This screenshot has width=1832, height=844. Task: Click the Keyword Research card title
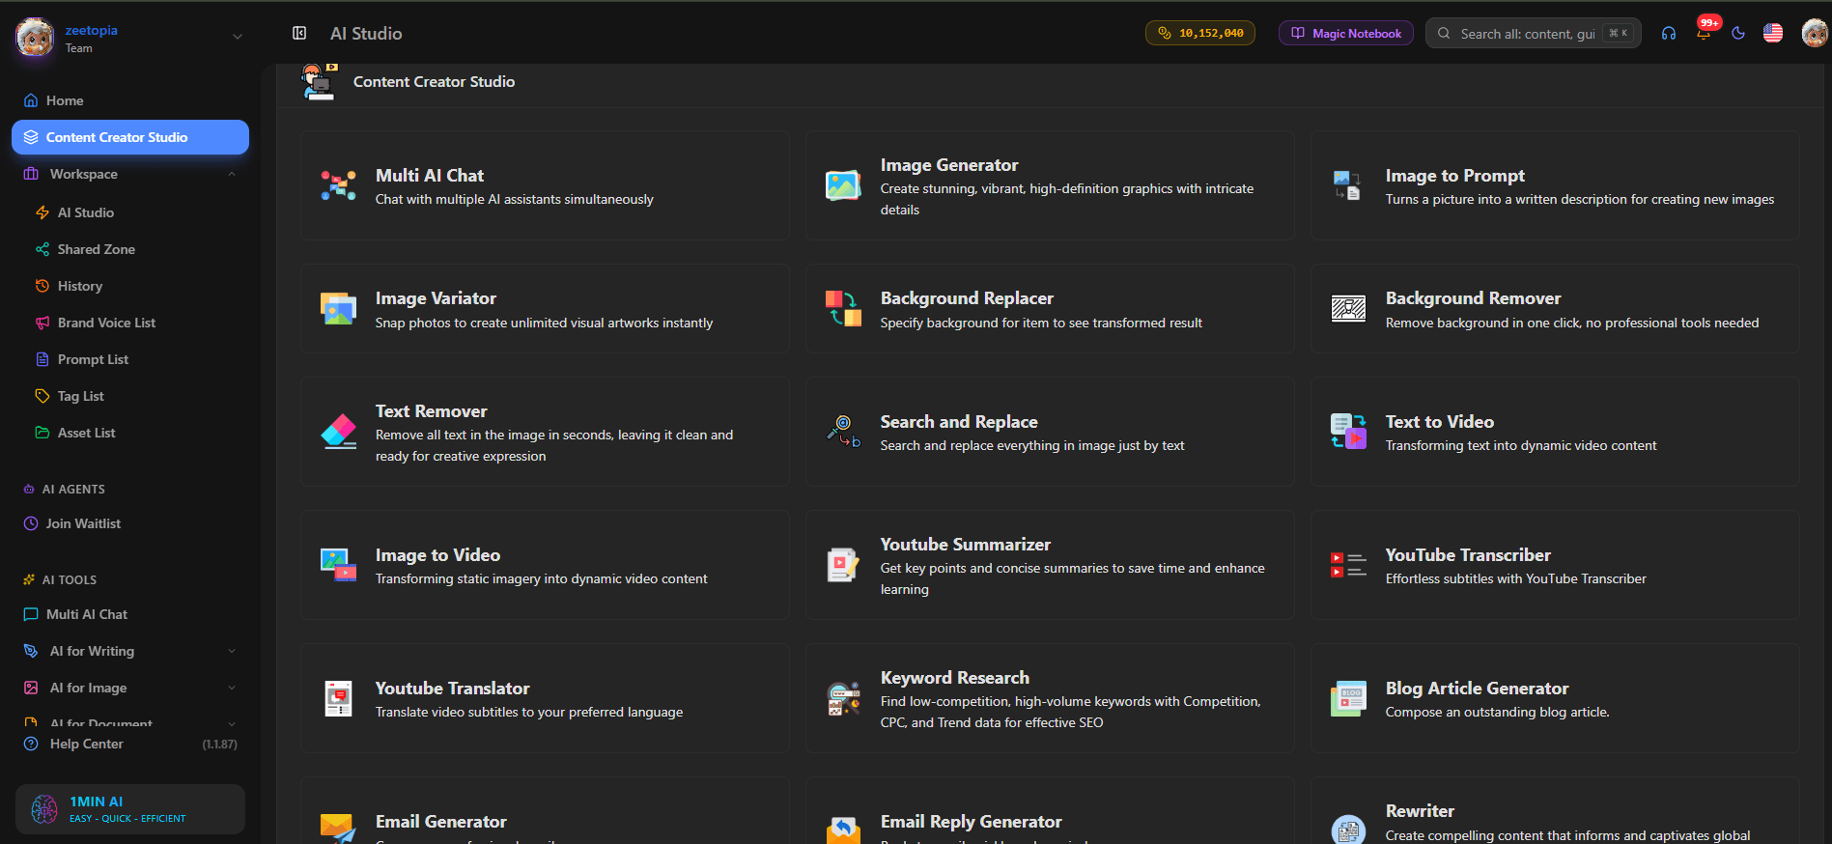955,678
